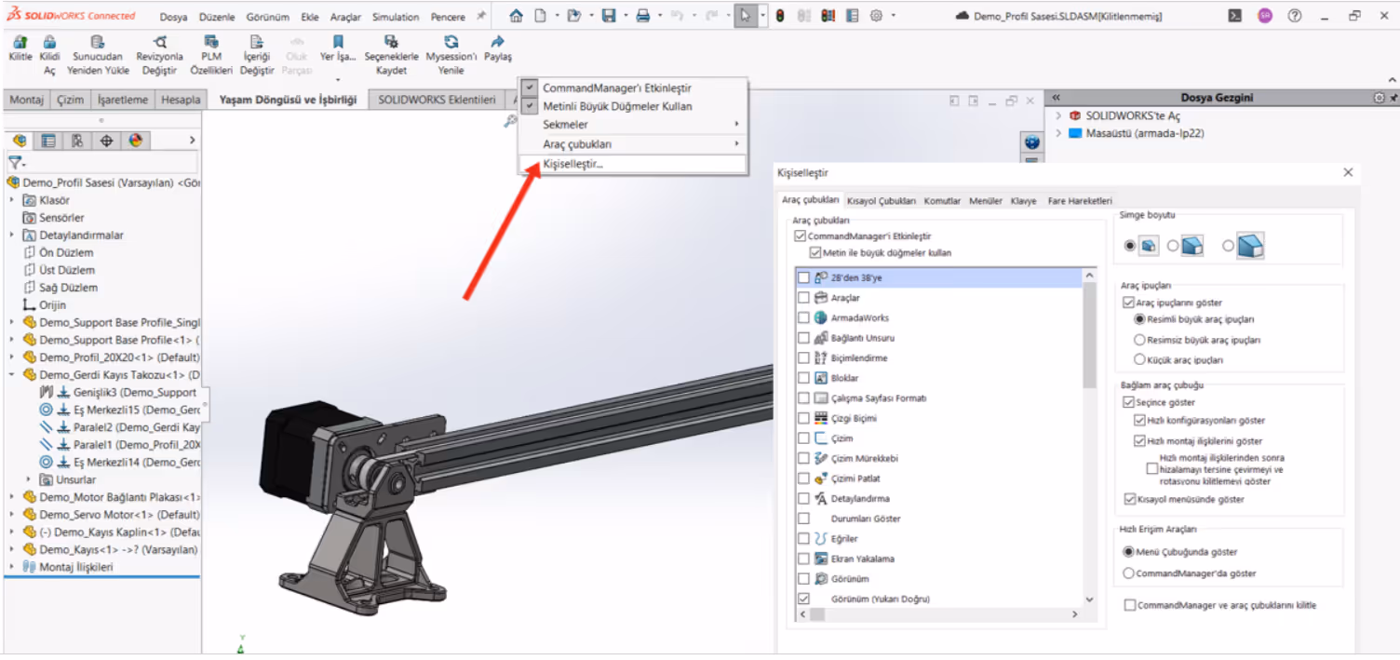Viewport: 1400px width, 660px height.
Task: Click Mysession'ı Yenile refresh icon
Action: click(x=451, y=42)
